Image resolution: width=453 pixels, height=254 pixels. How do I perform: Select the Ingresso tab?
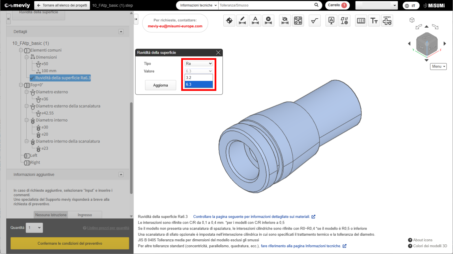point(85,215)
